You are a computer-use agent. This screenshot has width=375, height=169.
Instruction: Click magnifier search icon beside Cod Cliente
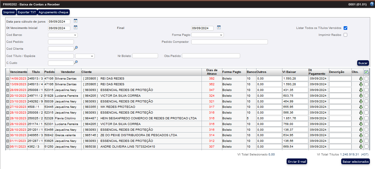[76, 48]
